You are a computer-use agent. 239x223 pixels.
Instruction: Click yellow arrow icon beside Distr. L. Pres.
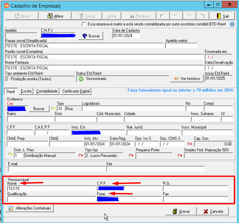click(10, 154)
